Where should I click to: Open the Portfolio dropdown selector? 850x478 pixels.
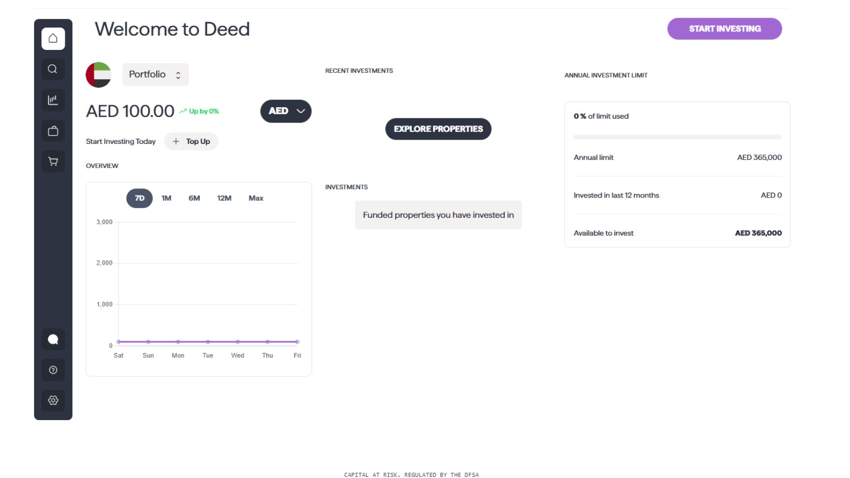155,74
